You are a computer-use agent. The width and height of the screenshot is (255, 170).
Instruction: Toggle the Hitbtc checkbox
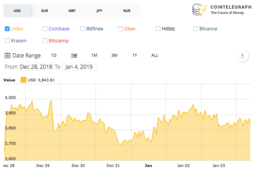(x=158, y=29)
